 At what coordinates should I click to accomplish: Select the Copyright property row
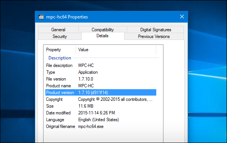click(x=101, y=99)
